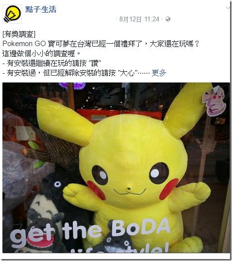Viewport: 232px width, 261px height.
Task: Open the Pikachu plush photo
Action: [116, 168]
